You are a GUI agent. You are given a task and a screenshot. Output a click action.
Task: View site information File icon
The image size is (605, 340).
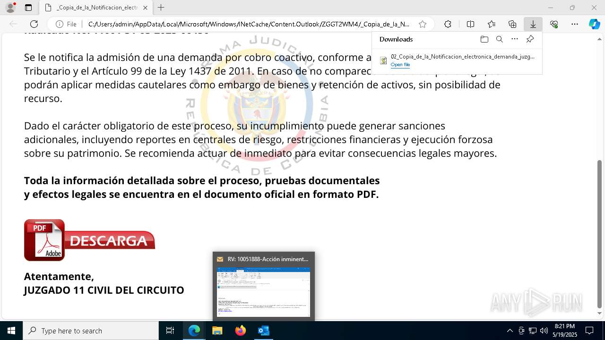(x=66, y=24)
